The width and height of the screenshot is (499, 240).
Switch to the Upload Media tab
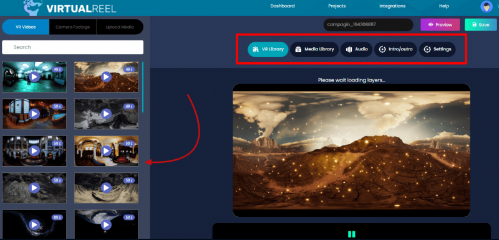120,27
